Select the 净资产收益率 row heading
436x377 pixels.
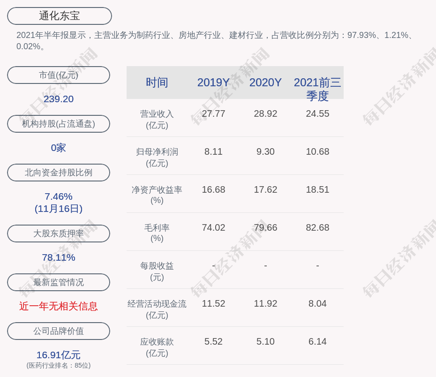point(156,195)
